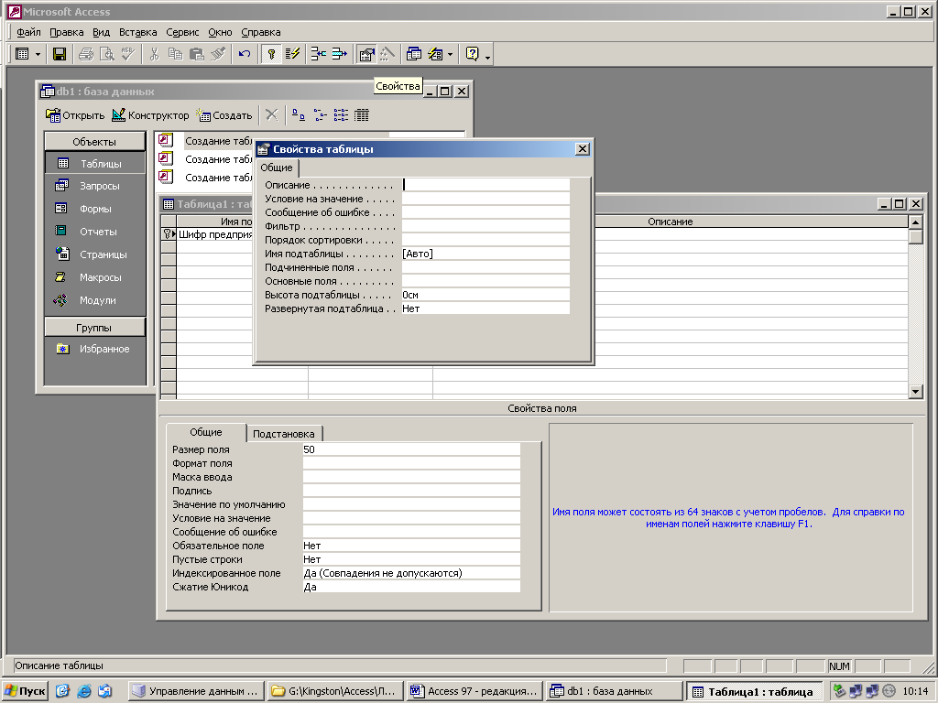
Task: Click the Paste clipboard icon
Action: pos(196,54)
